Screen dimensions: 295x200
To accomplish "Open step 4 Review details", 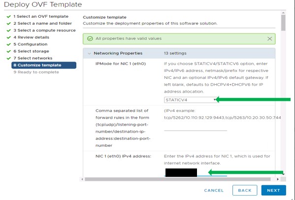I will (x=31, y=37).
